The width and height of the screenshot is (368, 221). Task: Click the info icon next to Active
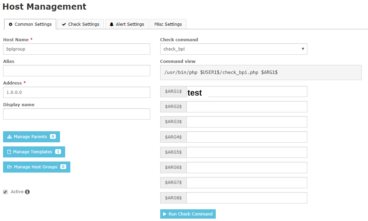click(x=27, y=192)
